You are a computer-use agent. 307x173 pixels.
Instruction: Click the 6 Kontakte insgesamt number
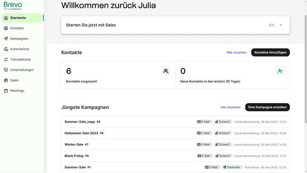[x=69, y=71]
